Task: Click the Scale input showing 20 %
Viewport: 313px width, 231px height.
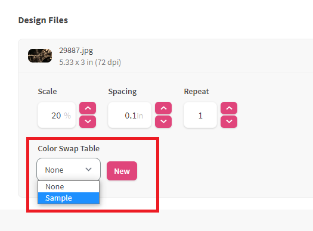Action: (57, 115)
